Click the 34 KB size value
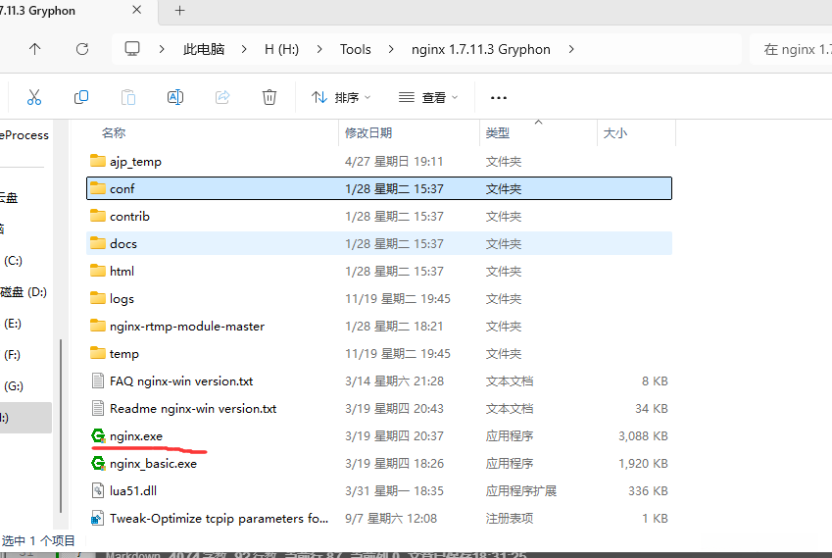 coord(651,408)
